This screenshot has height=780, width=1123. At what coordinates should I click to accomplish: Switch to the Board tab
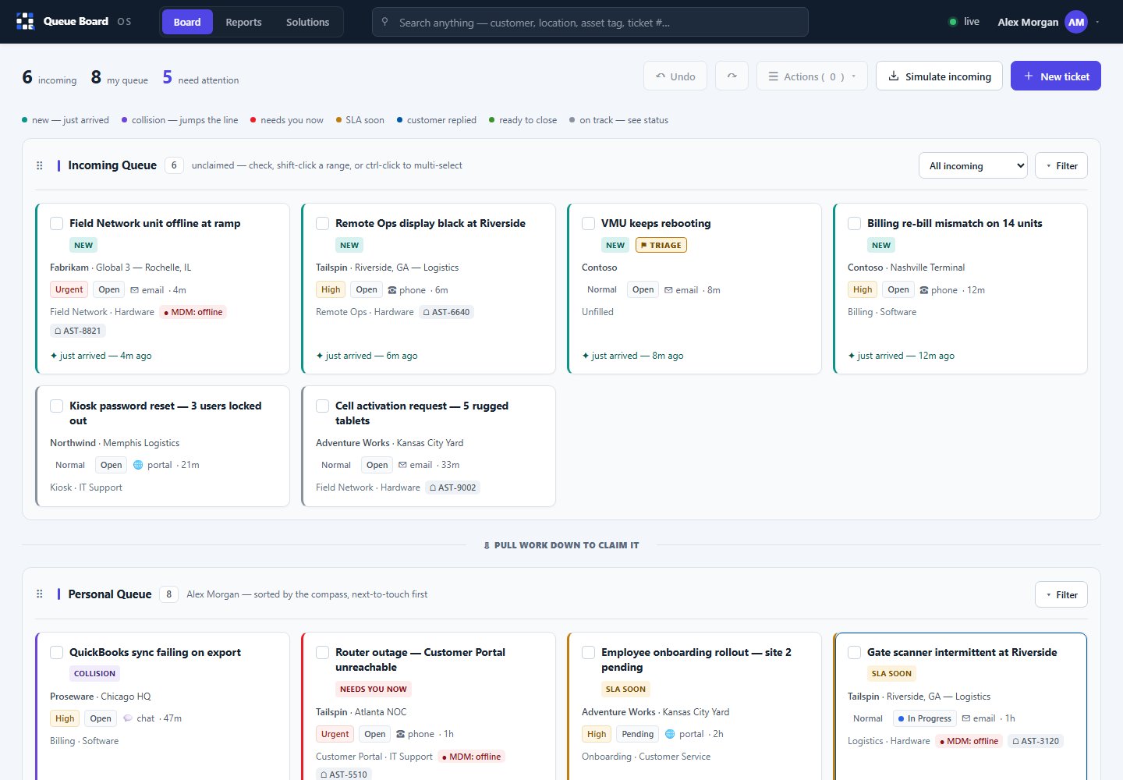[187, 22]
